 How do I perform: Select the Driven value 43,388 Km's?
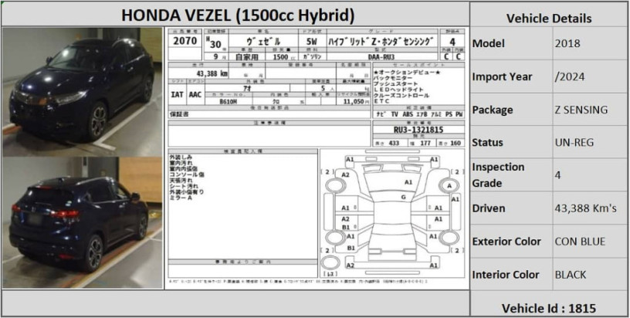pos(585,208)
